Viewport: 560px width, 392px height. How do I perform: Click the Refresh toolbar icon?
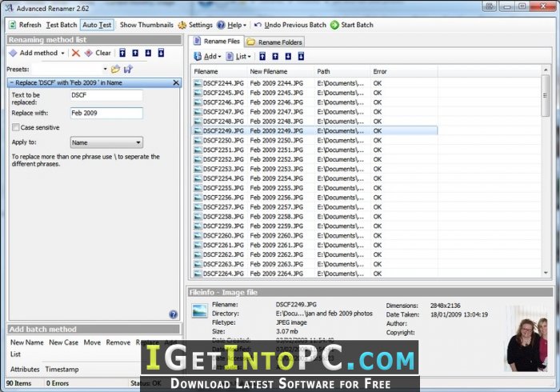coord(13,25)
